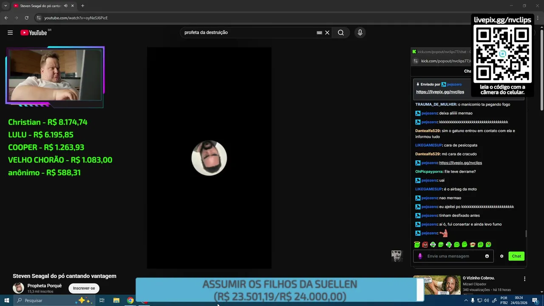544x306 pixels.
Task: Click the TRAUMA_DE_MULHER username in chat
Action: tap(436, 105)
